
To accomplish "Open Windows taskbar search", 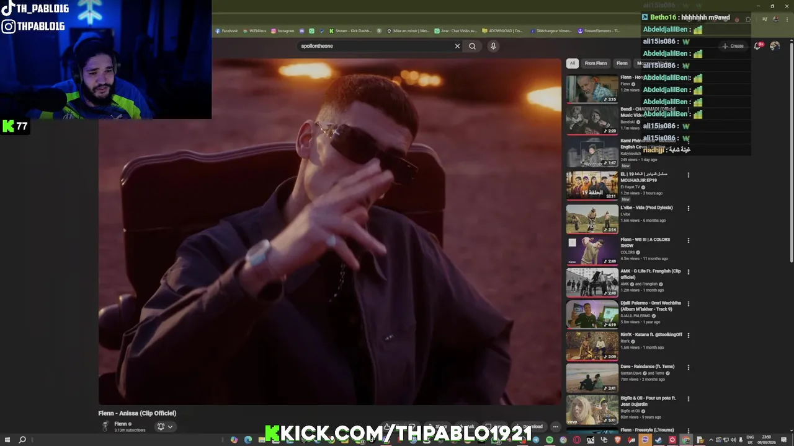I will pos(22,440).
